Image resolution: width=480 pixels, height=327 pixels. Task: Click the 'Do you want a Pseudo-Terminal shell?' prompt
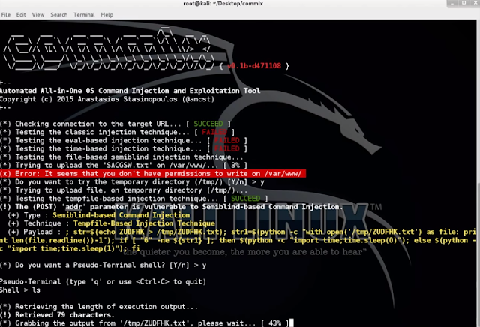103,265
